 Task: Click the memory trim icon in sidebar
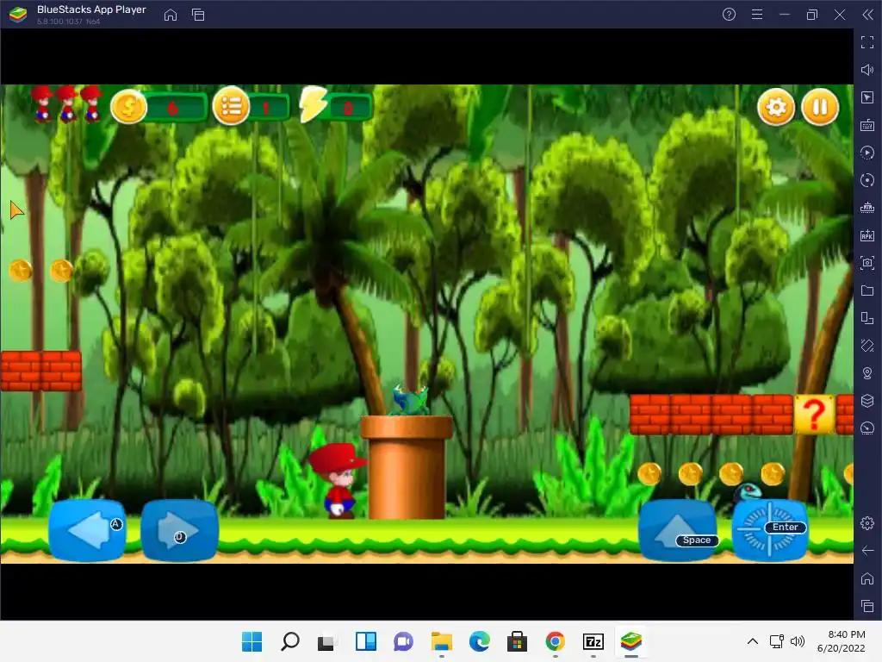click(x=867, y=208)
